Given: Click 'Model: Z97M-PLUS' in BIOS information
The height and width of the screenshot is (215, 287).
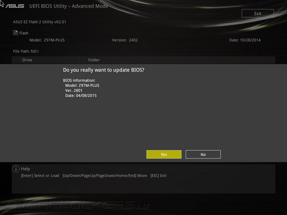Looking at the screenshot, I should (x=82, y=85).
